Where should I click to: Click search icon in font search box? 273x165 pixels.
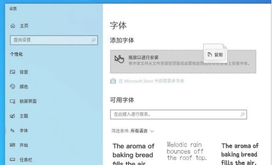coord(242,114)
